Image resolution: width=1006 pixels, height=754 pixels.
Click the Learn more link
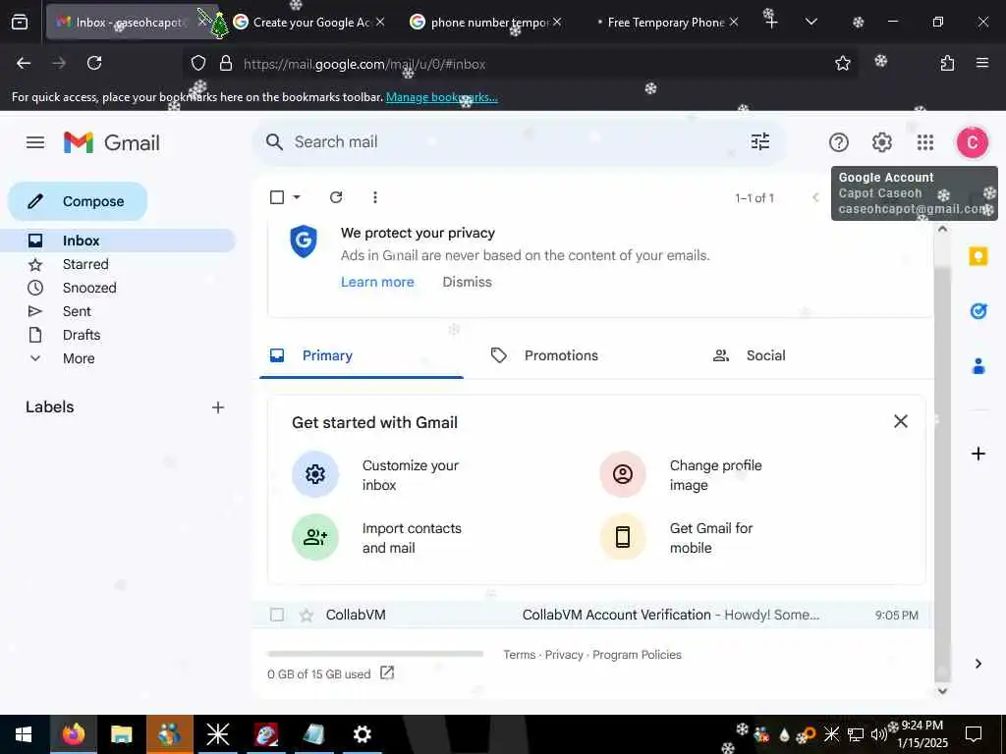[377, 282]
